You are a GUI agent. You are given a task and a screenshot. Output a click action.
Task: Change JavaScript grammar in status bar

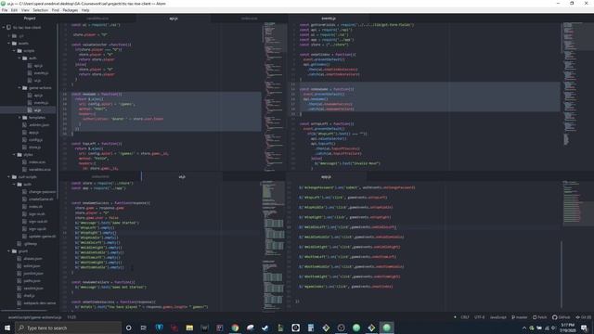click(497, 317)
